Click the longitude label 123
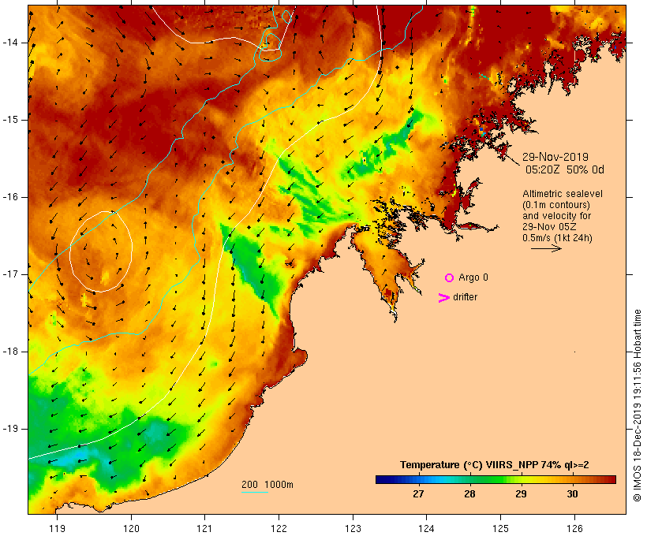Viewport: 647px width, 536px height. point(353,528)
